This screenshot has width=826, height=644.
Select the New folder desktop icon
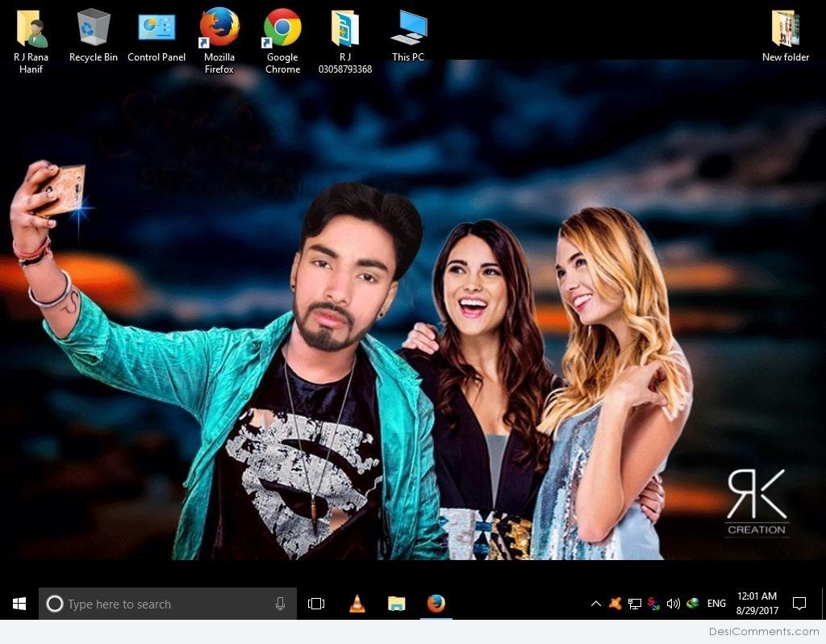pyautogui.click(x=786, y=36)
